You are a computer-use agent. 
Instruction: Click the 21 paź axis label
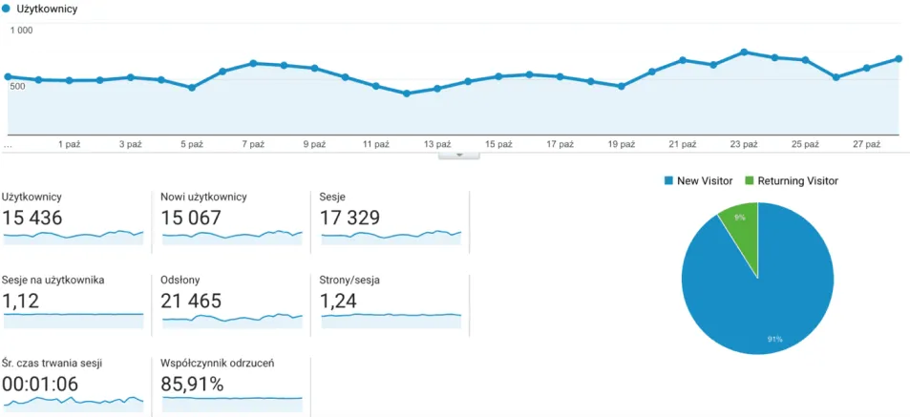683,145
